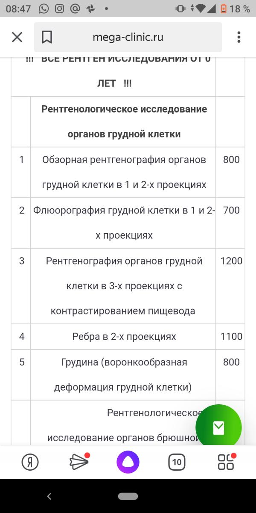Open Yandex home via Я icon
The height and width of the screenshot is (513, 256).
pyautogui.click(x=30, y=462)
